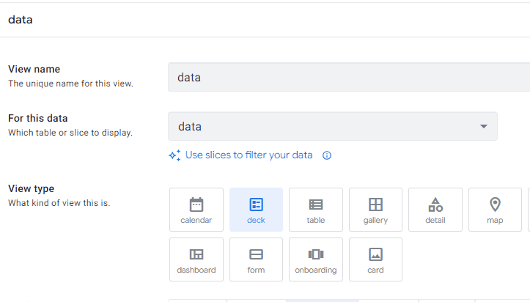Click the 'View type' setting label
The height and width of the screenshot is (302, 530).
click(31, 188)
